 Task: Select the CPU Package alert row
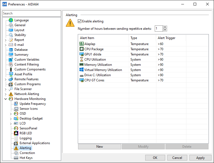pos(143,49)
